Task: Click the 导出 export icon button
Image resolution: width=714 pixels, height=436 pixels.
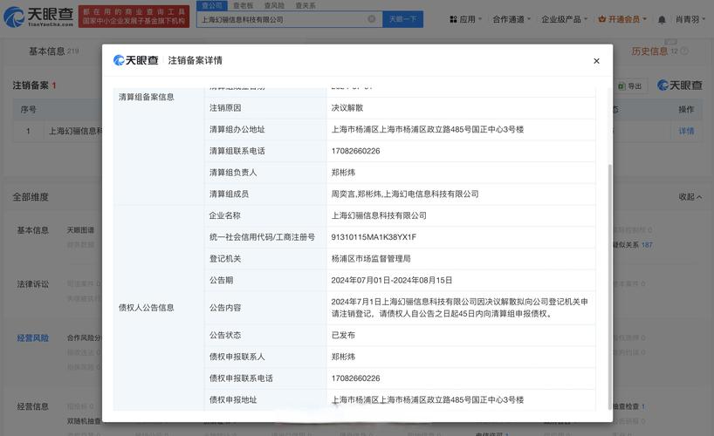Action: click(630, 85)
